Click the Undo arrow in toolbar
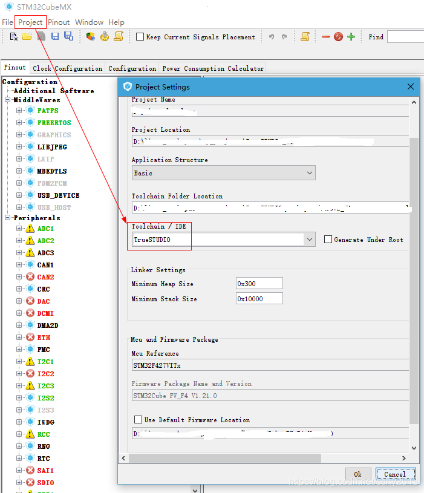 tap(271, 37)
